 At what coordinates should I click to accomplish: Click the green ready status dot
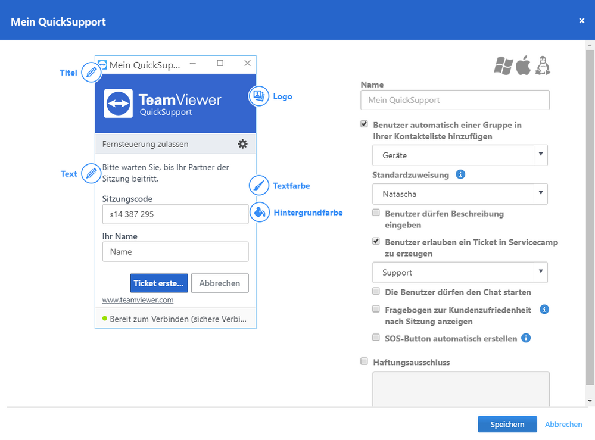pyautogui.click(x=105, y=319)
